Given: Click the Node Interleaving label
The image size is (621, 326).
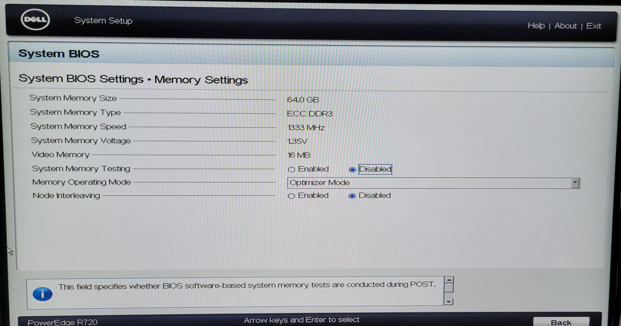Looking at the screenshot, I should coord(66,196).
